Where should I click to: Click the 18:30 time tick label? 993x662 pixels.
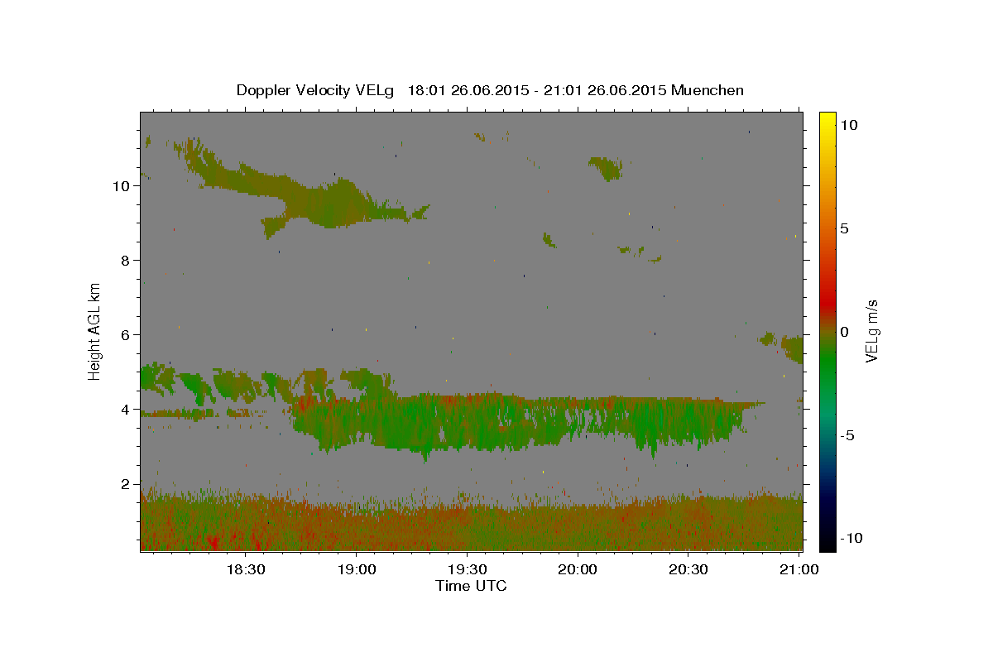pyautogui.click(x=246, y=569)
